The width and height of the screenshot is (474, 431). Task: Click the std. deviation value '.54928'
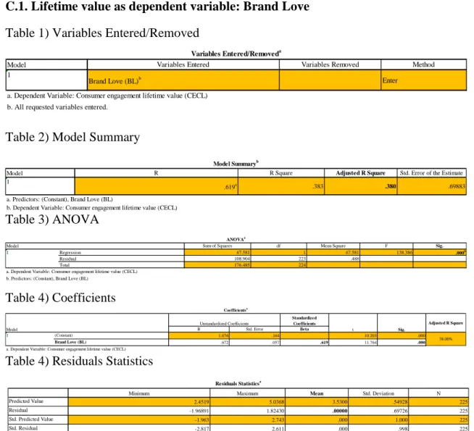(399, 402)
